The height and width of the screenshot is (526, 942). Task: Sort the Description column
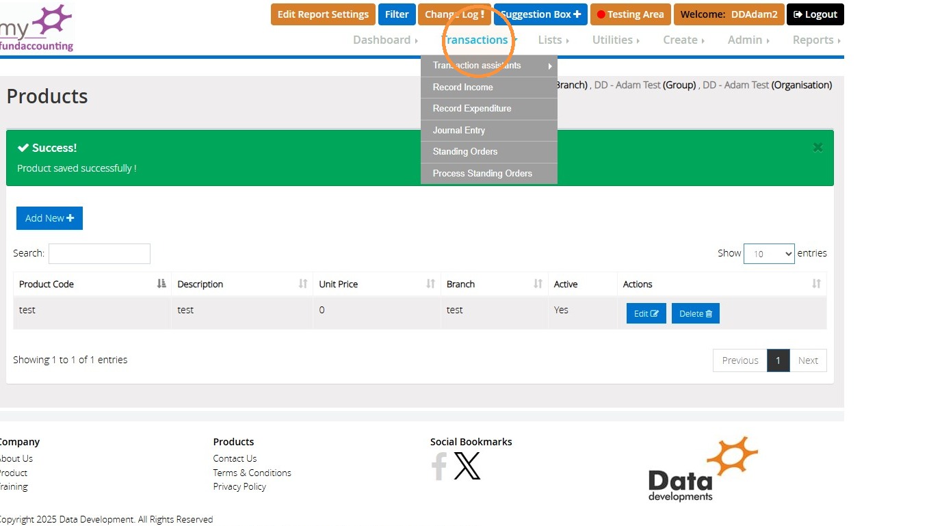pos(303,284)
